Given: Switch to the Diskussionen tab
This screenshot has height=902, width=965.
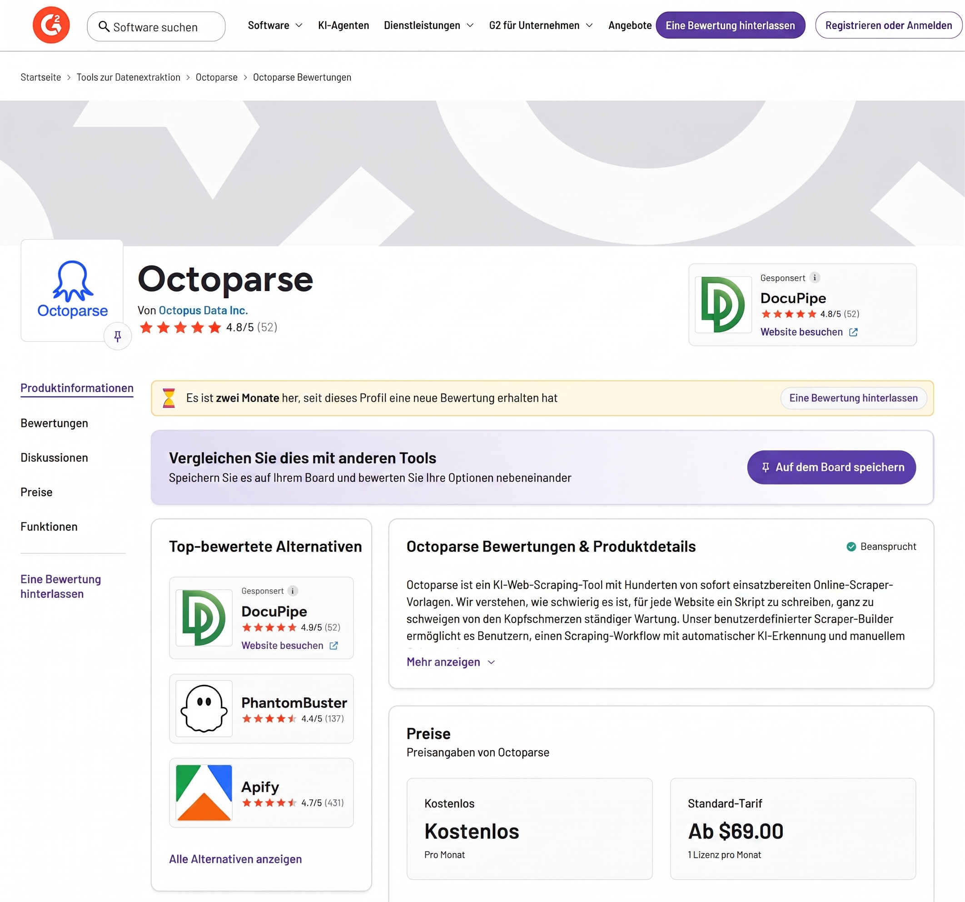Looking at the screenshot, I should click(x=55, y=457).
